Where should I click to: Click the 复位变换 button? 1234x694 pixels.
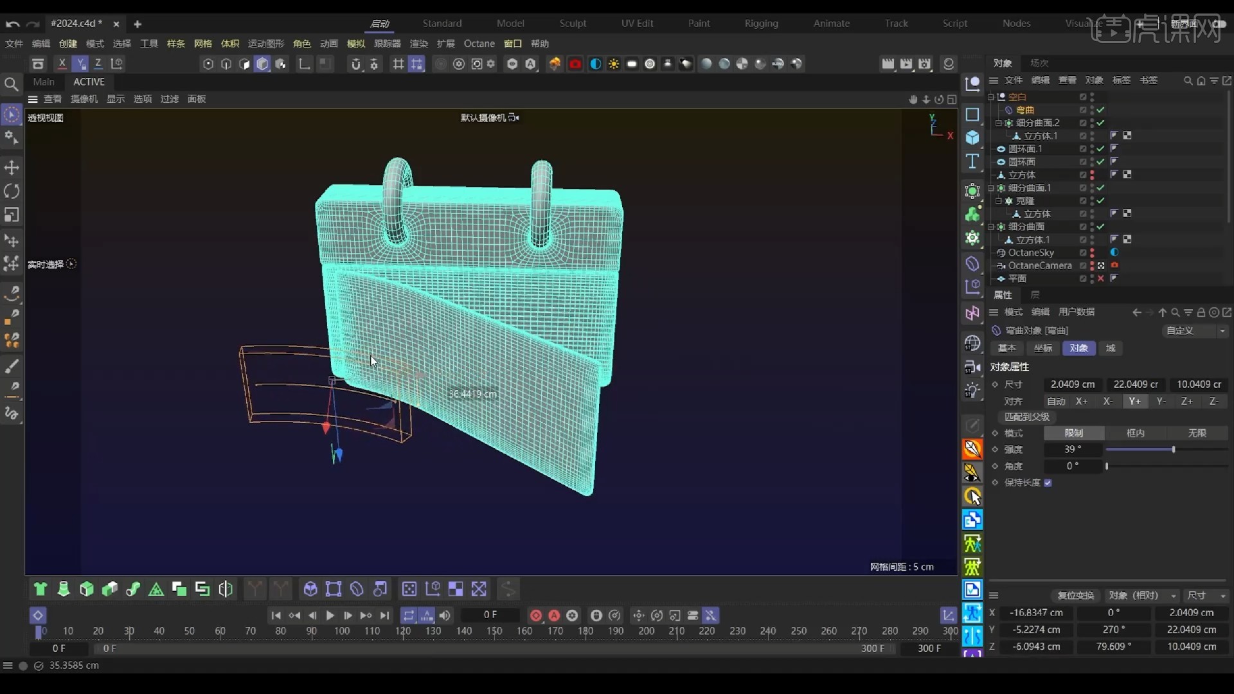(1076, 596)
